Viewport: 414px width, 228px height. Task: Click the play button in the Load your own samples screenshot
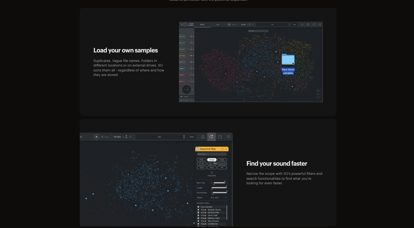coord(229,25)
